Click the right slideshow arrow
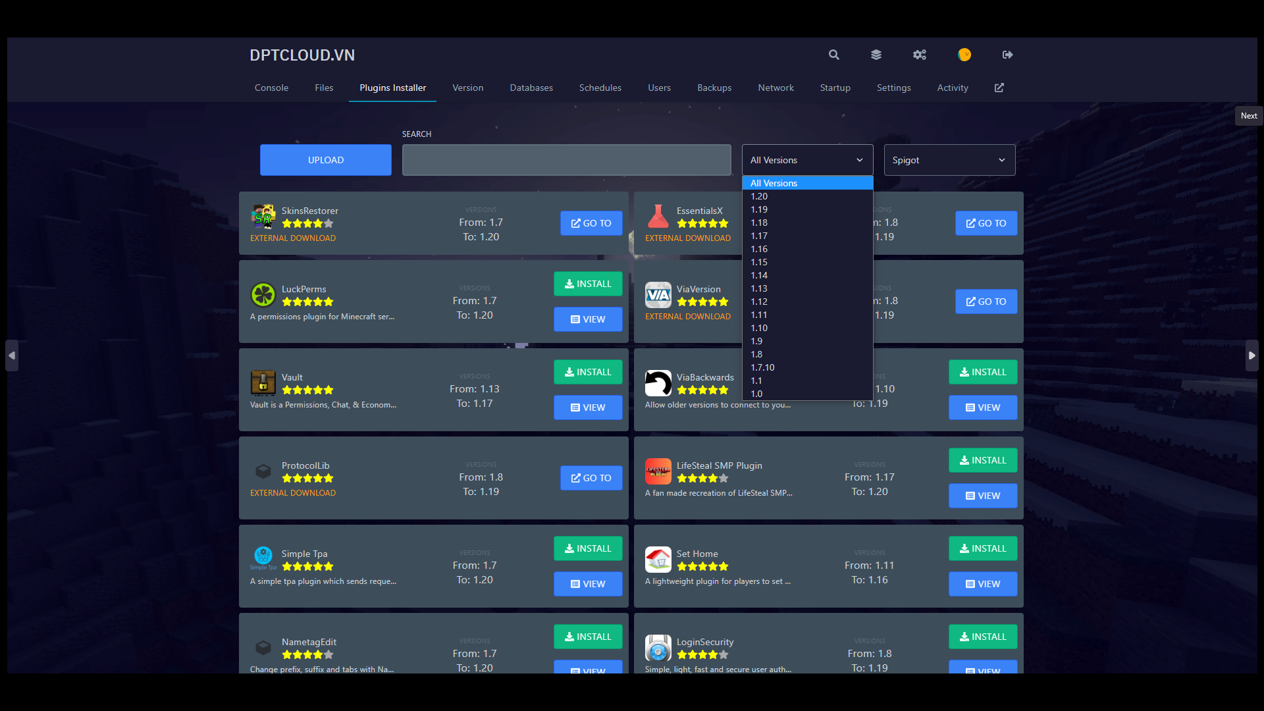1264x711 pixels. point(1251,355)
